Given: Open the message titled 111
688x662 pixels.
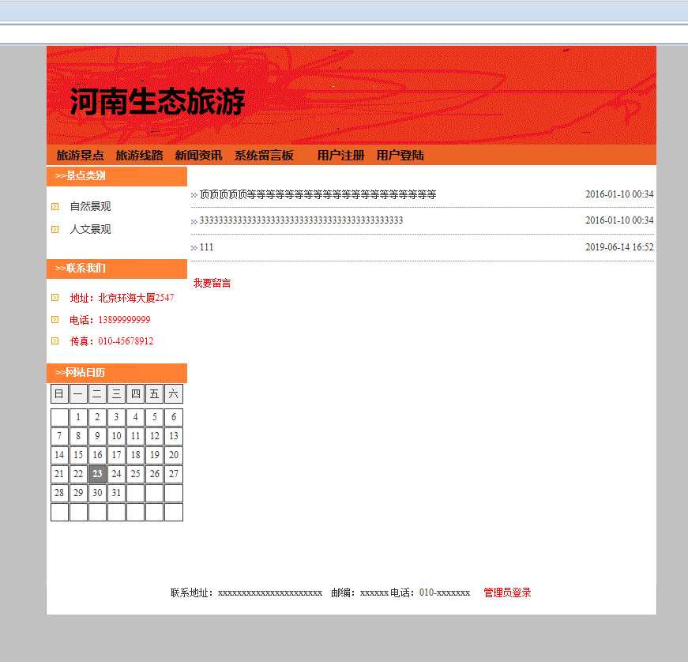Looking at the screenshot, I should 205,246.
